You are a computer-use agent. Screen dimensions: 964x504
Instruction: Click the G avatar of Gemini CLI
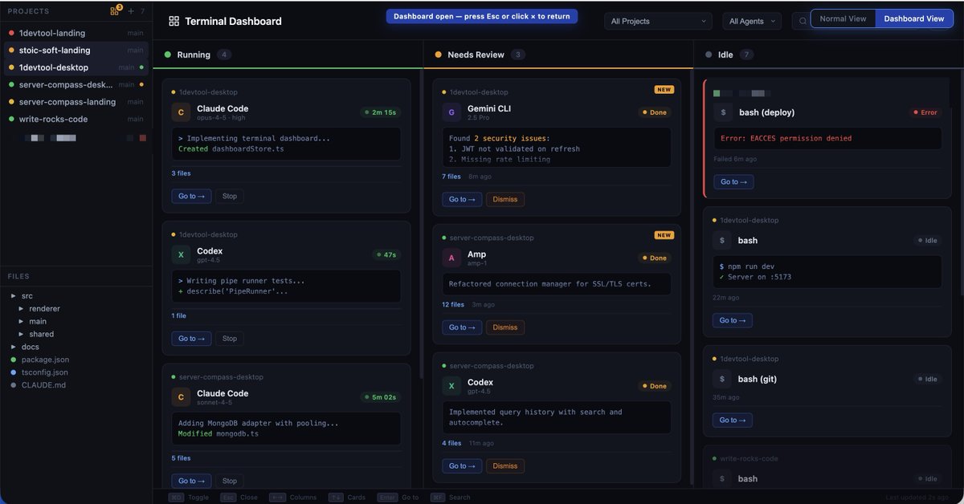click(x=451, y=112)
